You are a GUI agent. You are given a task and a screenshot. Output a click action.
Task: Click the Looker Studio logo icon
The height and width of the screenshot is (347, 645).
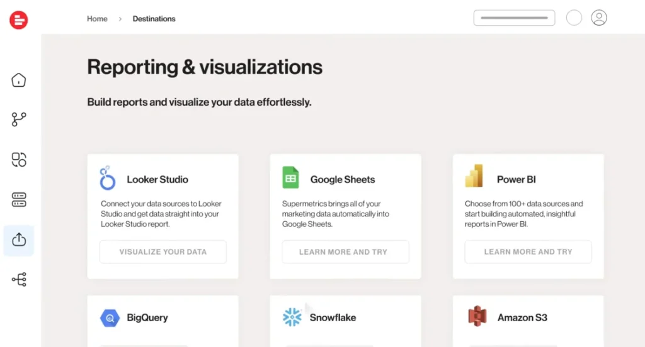107,178
